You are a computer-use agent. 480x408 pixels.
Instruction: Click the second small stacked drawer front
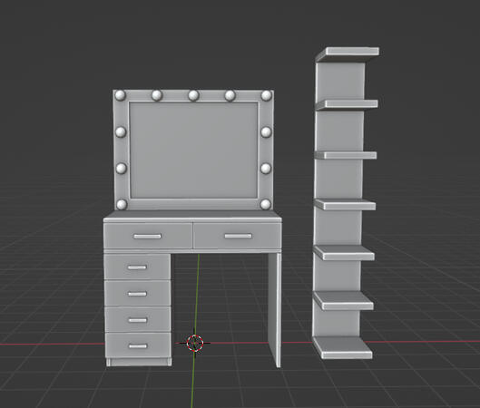tap(137, 293)
